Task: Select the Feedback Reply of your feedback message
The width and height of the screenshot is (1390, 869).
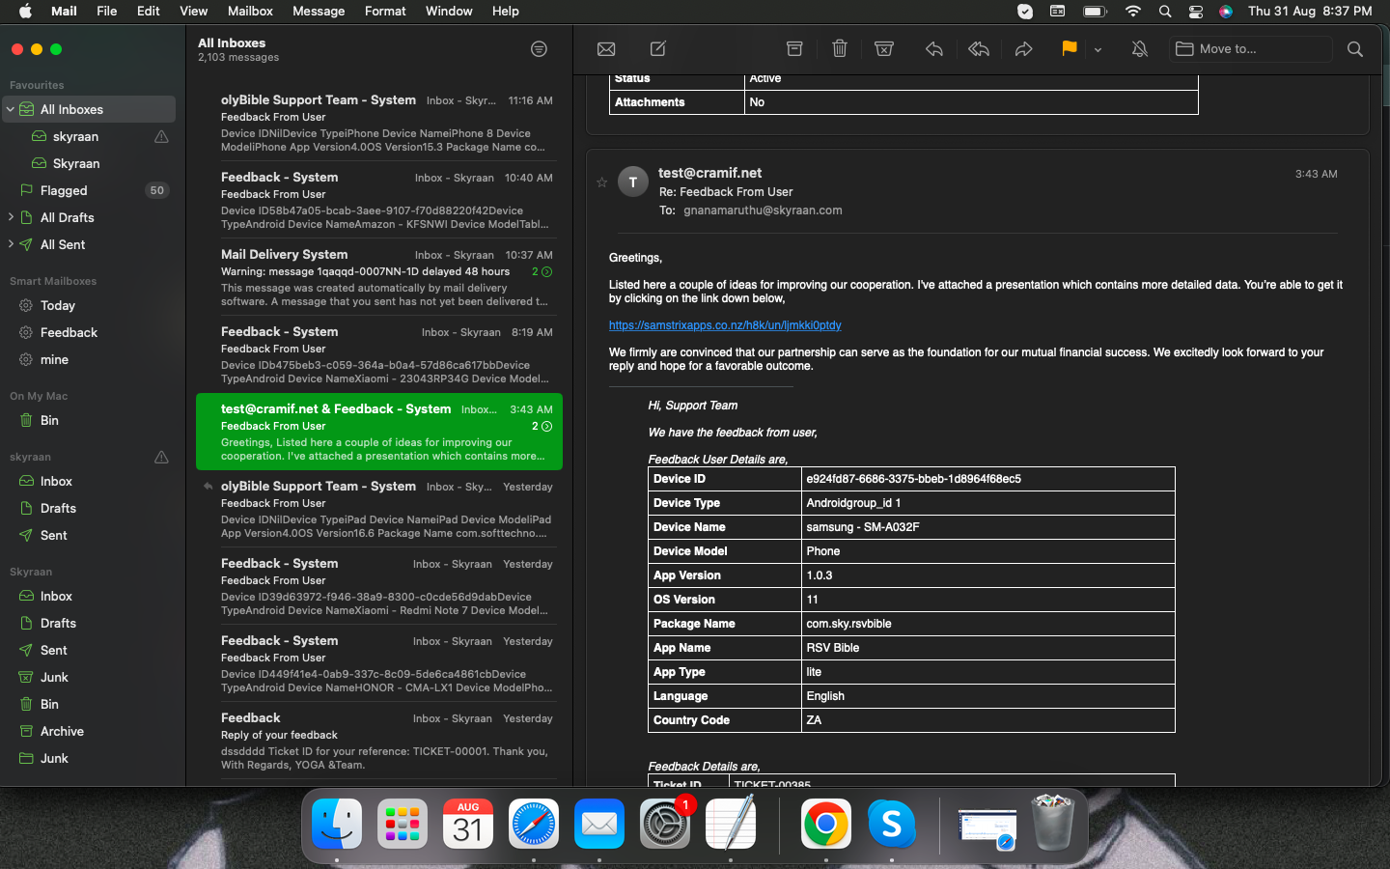Action: (x=379, y=741)
